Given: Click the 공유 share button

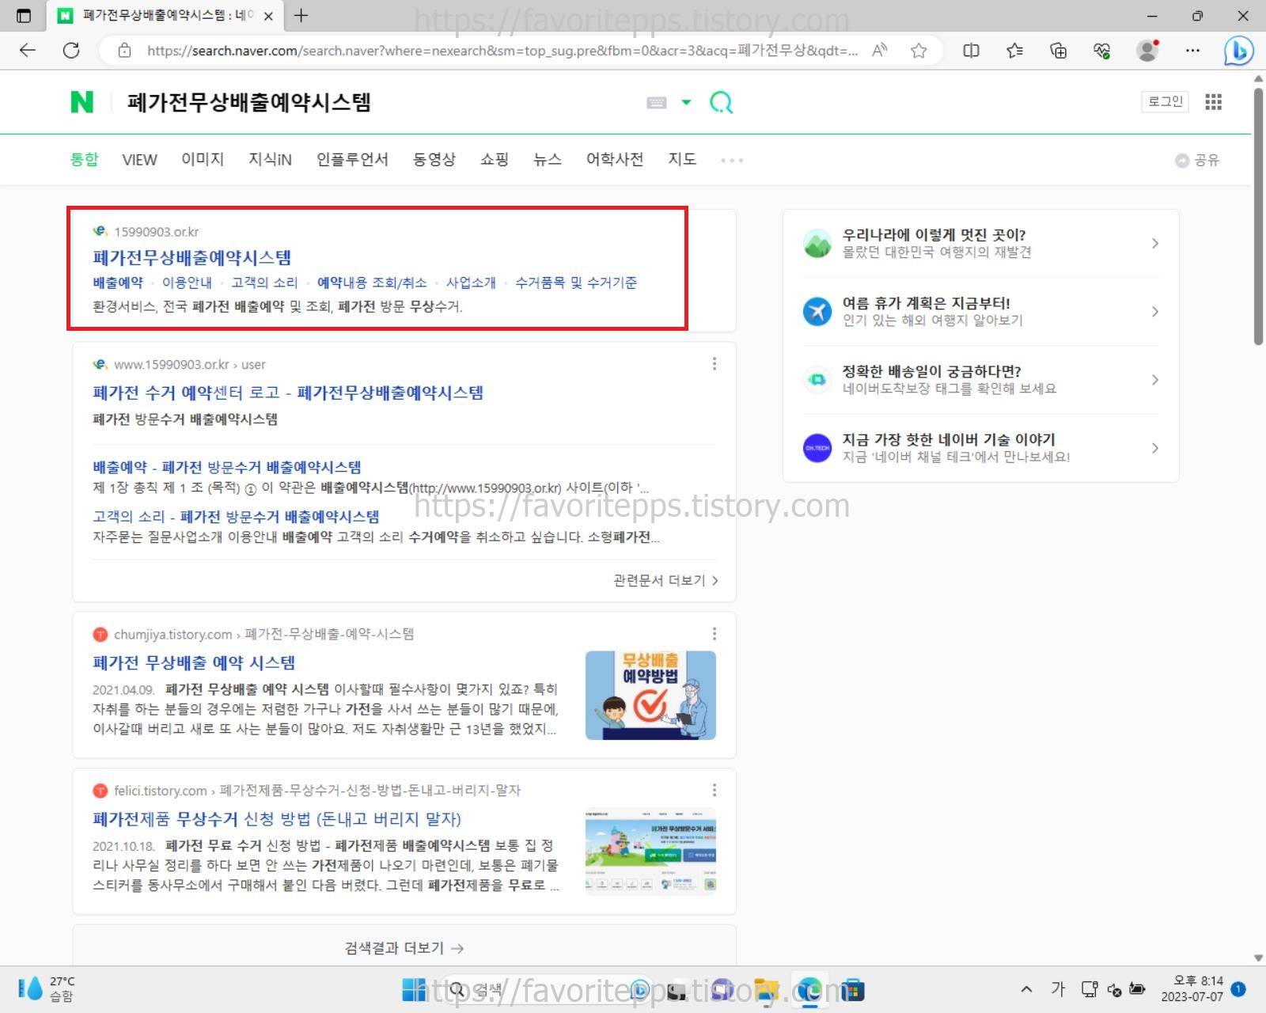Looking at the screenshot, I should [1197, 160].
